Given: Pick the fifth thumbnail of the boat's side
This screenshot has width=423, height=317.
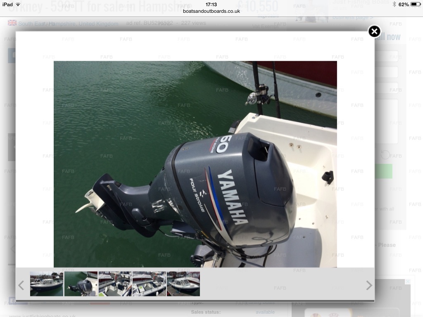Looking at the screenshot, I should tap(183, 284).
